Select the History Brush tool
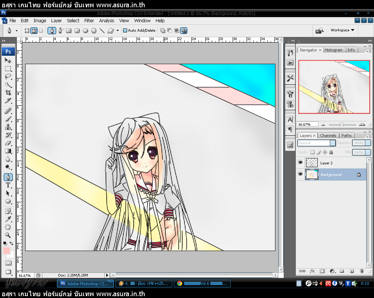Screen dimensions: 374x298 pyautogui.click(x=8, y=135)
